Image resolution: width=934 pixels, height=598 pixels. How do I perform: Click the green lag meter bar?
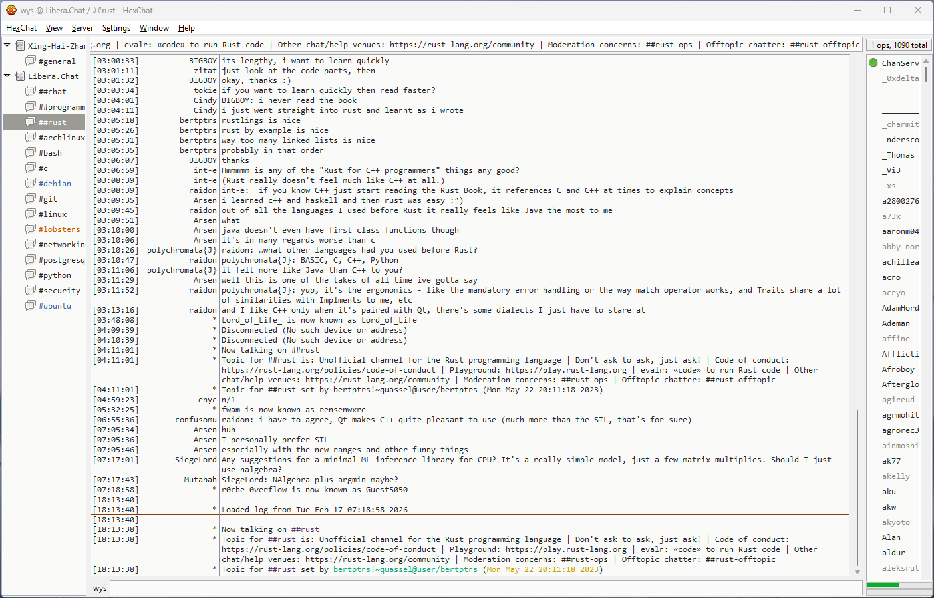tap(883, 585)
